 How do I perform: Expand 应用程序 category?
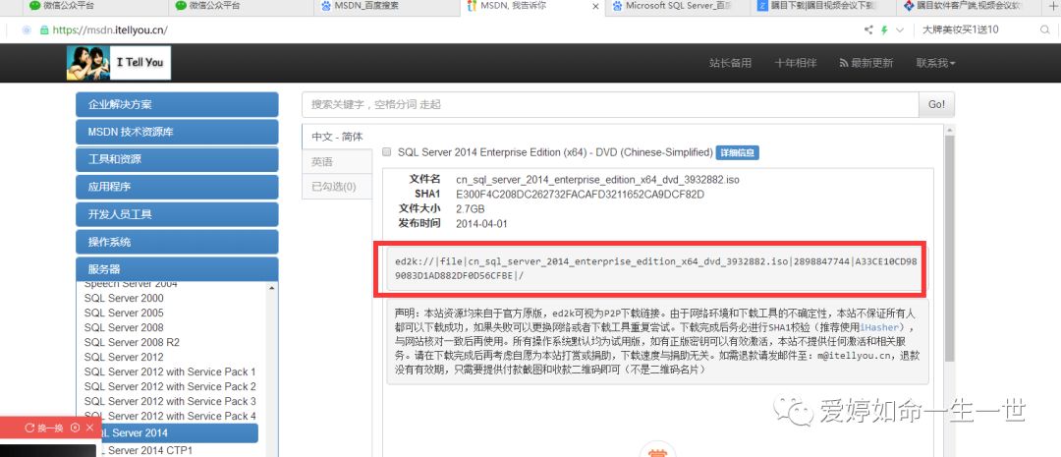[x=177, y=187]
